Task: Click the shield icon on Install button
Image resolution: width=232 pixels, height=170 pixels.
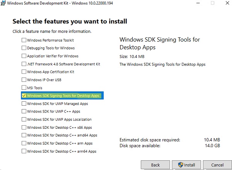Action: (181, 165)
